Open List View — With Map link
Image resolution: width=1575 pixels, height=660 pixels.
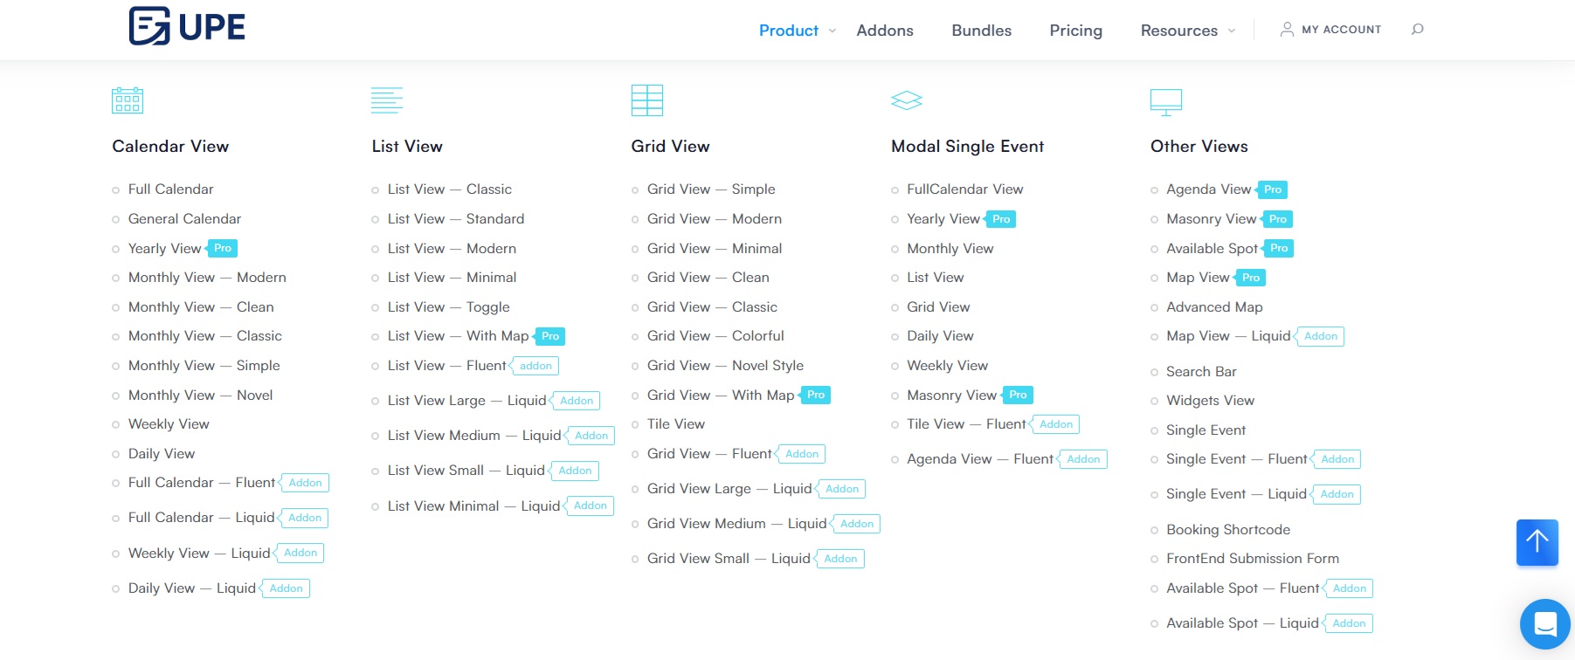pos(458,336)
